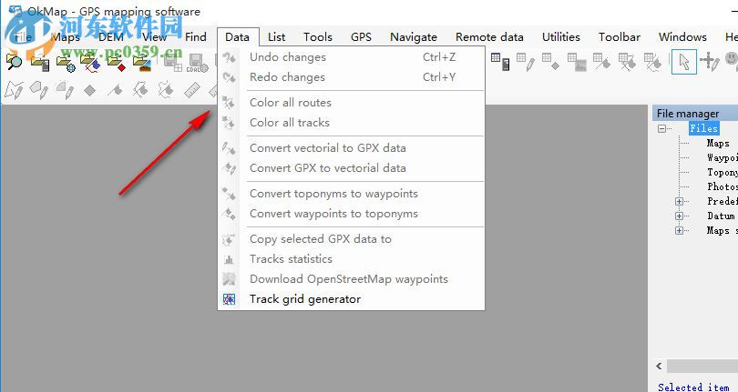
Task: Open the Windows menu
Action: click(682, 37)
